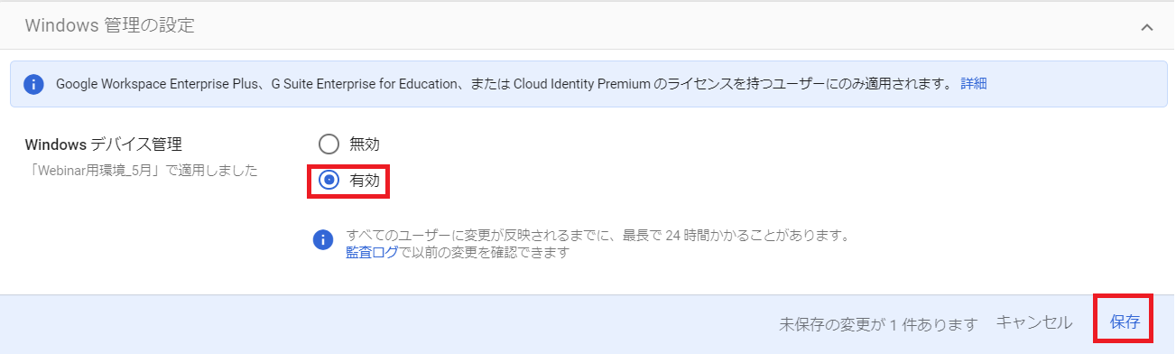
Task: Click the で以前の変更を確認できます text
Action: 483,253
